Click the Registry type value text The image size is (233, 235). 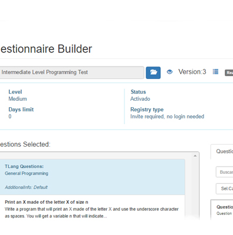click(167, 117)
